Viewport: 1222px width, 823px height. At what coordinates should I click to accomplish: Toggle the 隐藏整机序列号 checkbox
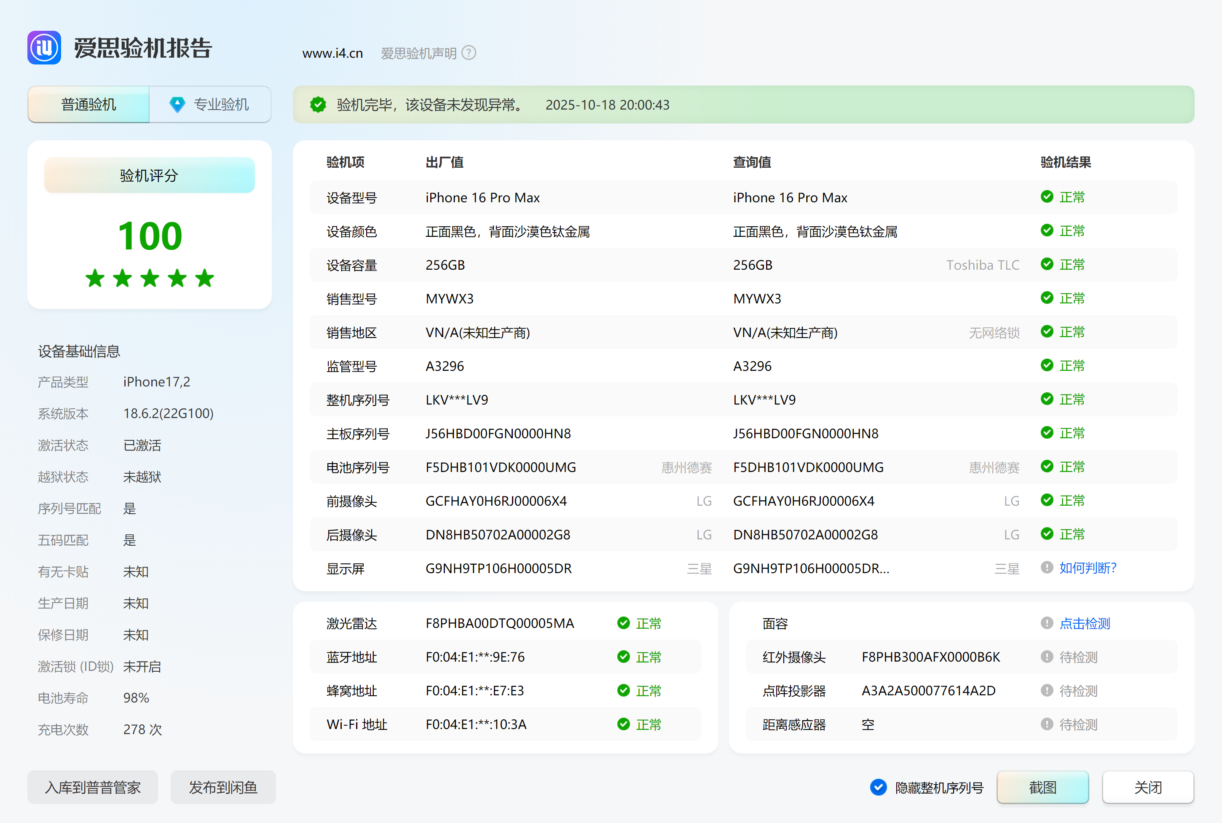878,787
